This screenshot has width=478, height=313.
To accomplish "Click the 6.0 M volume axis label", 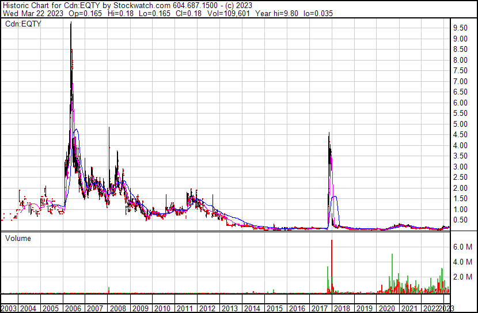I will (462, 247).
